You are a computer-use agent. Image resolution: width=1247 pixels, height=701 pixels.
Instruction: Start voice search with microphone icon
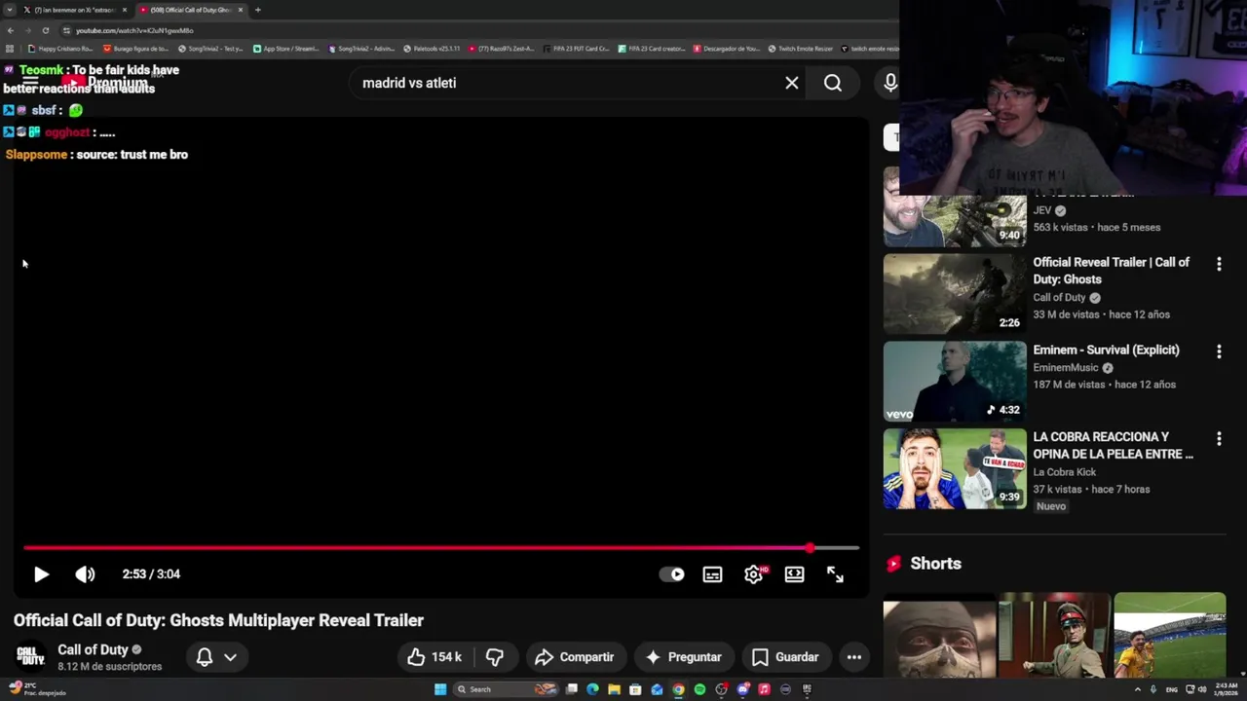click(x=890, y=83)
